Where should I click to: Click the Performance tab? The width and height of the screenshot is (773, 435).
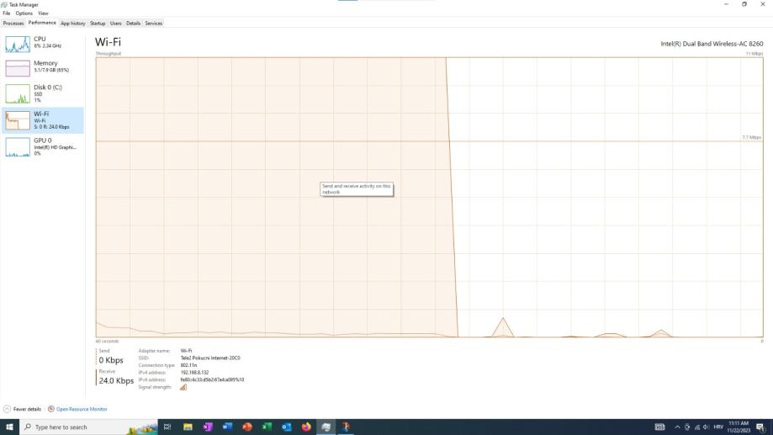[x=42, y=23]
